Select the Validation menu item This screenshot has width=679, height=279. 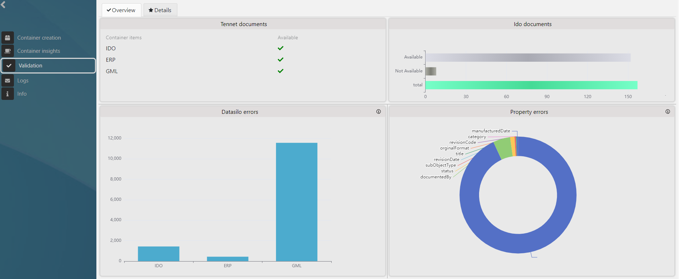point(48,66)
